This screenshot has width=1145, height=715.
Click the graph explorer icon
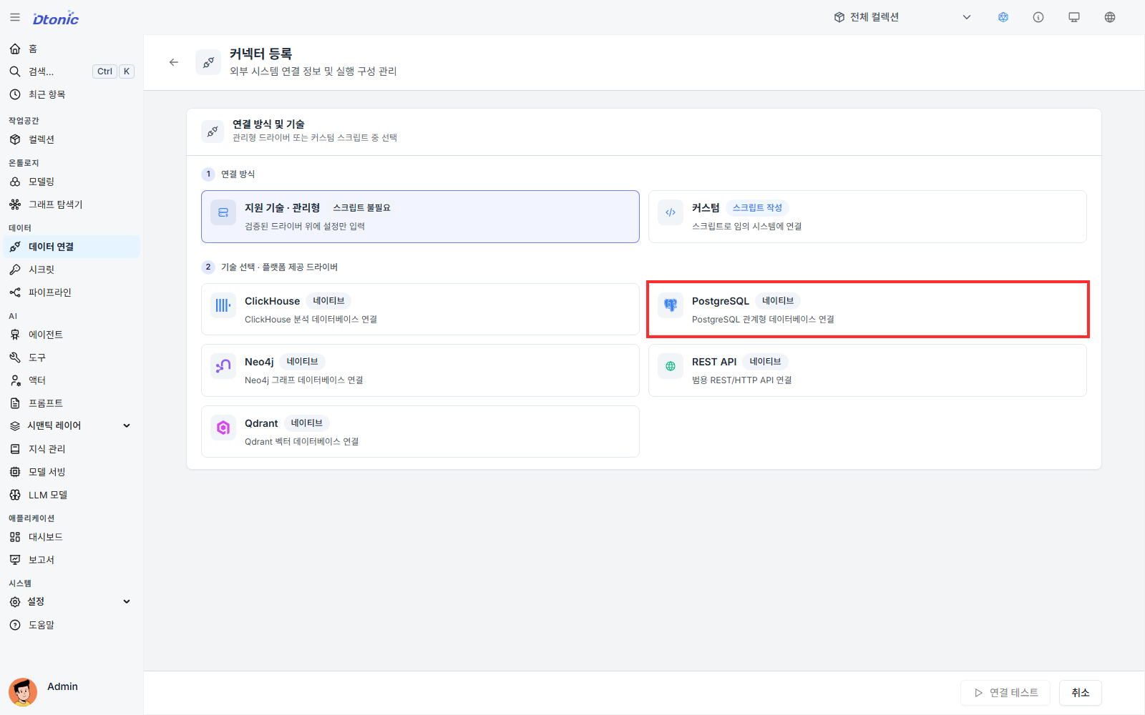click(x=15, y=204)
